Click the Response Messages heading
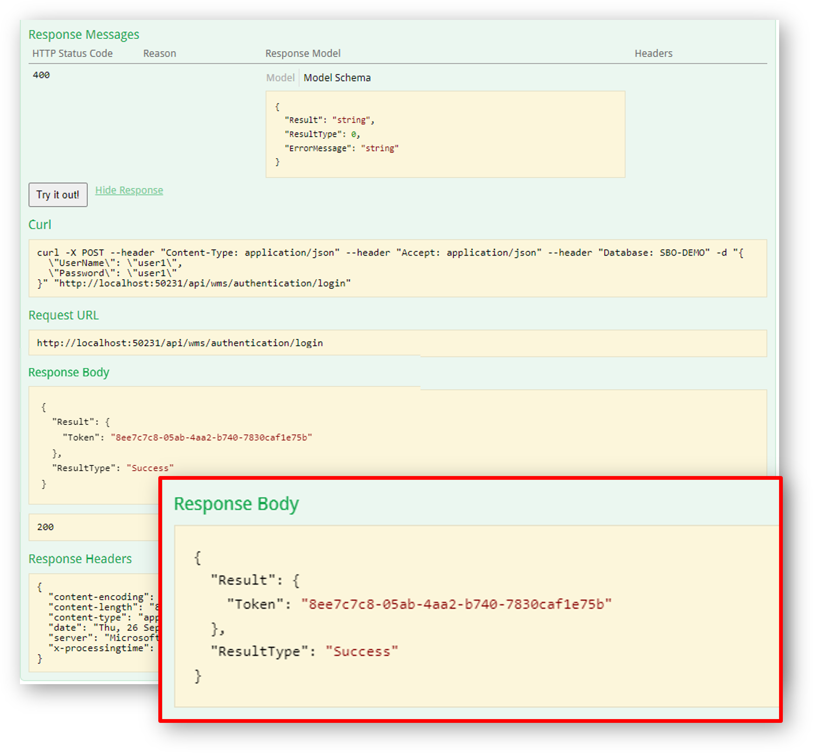The width and height of the screenshot is (813, 753). tap(83, 35)
